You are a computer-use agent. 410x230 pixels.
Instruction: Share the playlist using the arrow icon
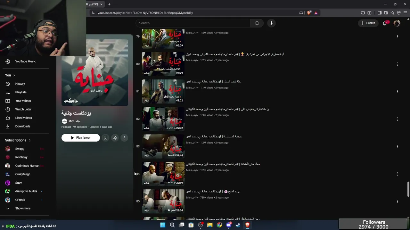coord(115,138)
